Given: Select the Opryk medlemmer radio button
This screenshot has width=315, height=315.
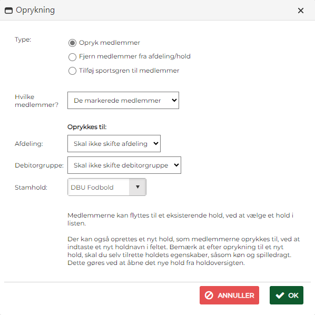Looking at the screenshot, I should [72, 43].
